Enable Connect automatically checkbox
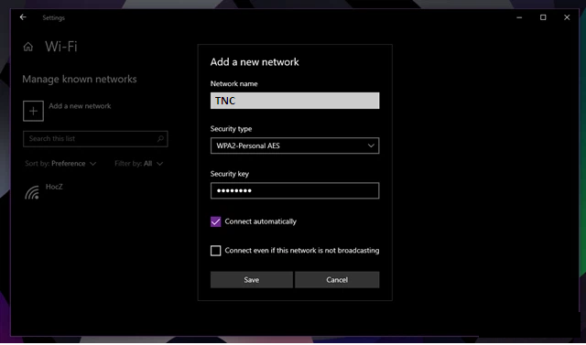This screenshot has width=586, height=345. tap(216, 221)
